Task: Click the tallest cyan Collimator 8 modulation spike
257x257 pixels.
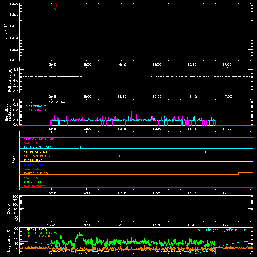Action: click(x=142, y=111)
